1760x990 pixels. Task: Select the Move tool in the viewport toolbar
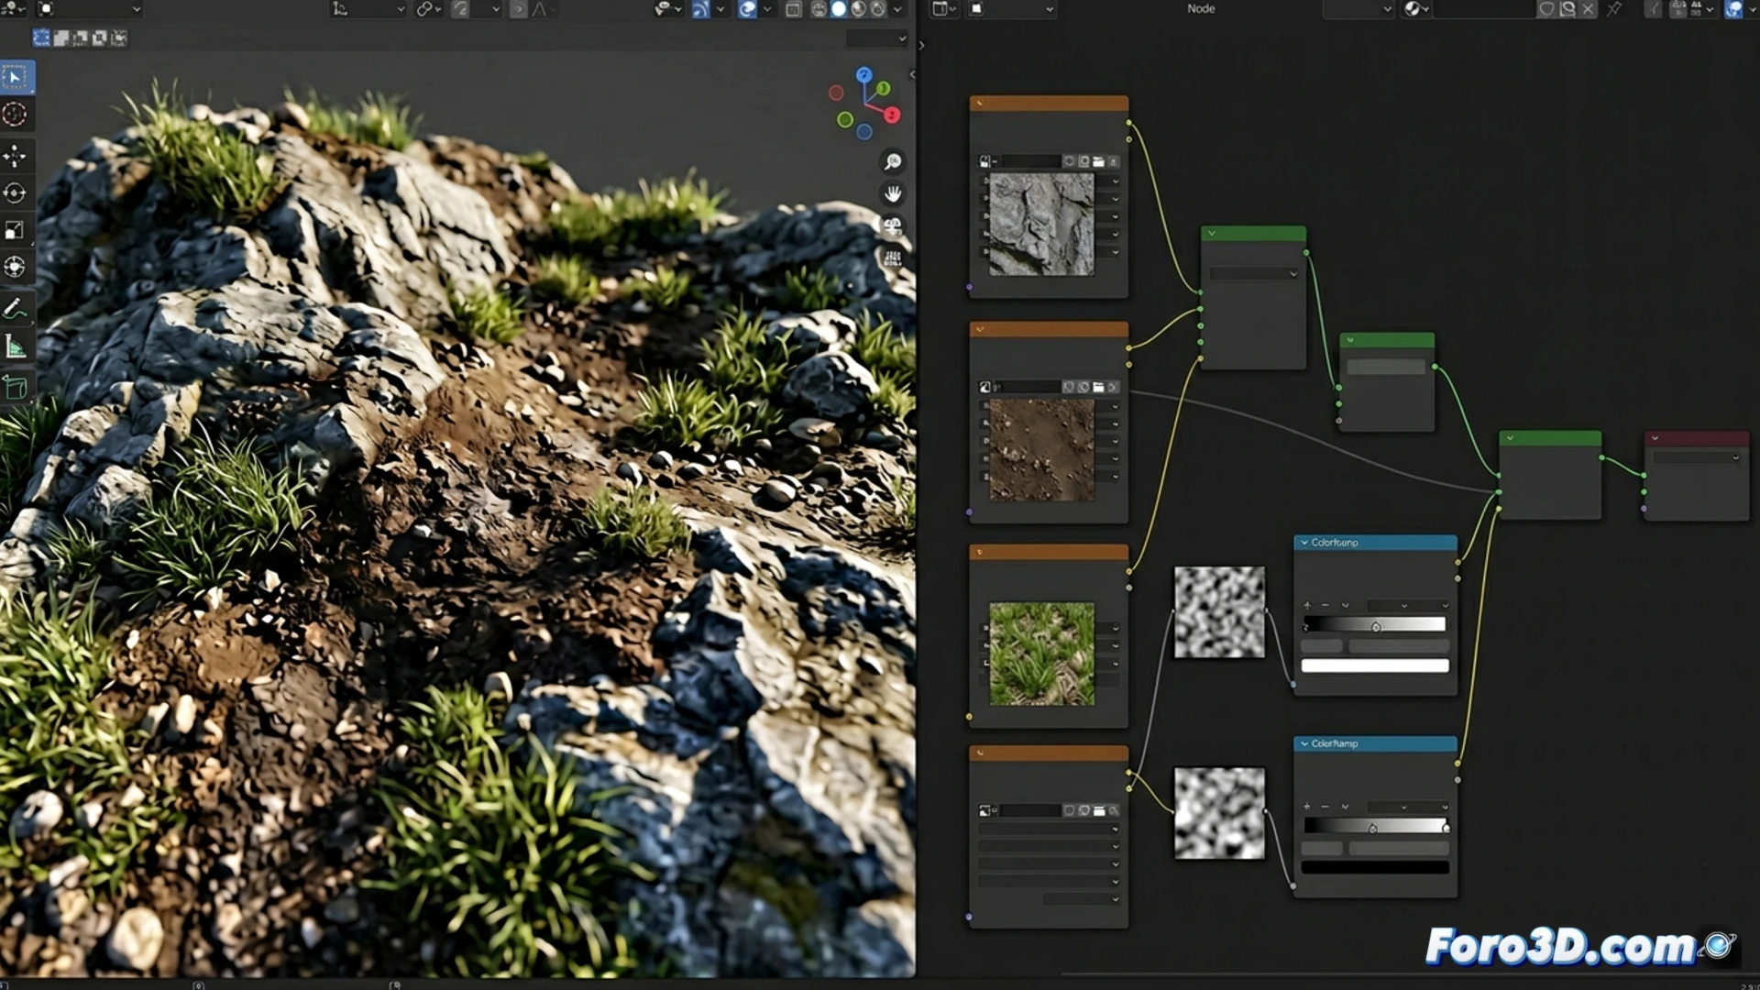pyautogui.click(x=16, y=156)
